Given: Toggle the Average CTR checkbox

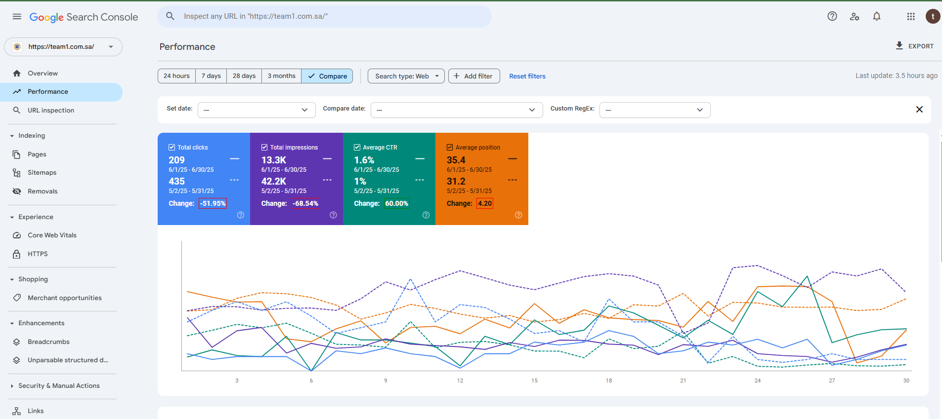Looking at the screenshot, I should pyautogui.click(x=357, y=147).
